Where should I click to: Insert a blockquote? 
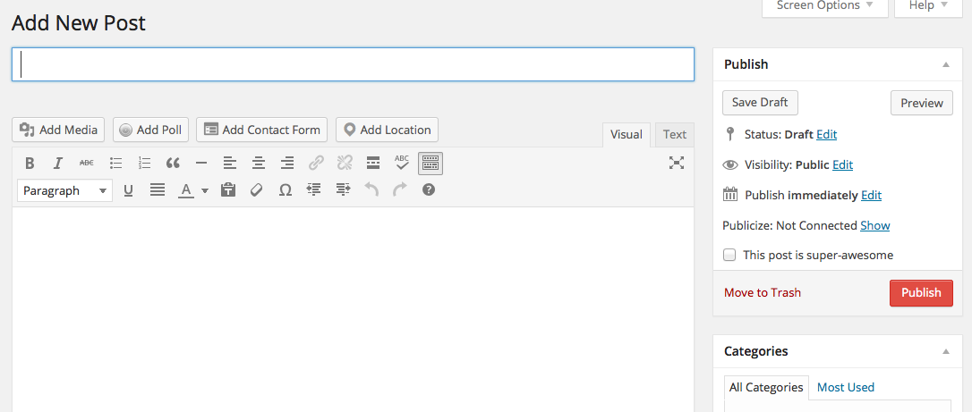point(173,163)
